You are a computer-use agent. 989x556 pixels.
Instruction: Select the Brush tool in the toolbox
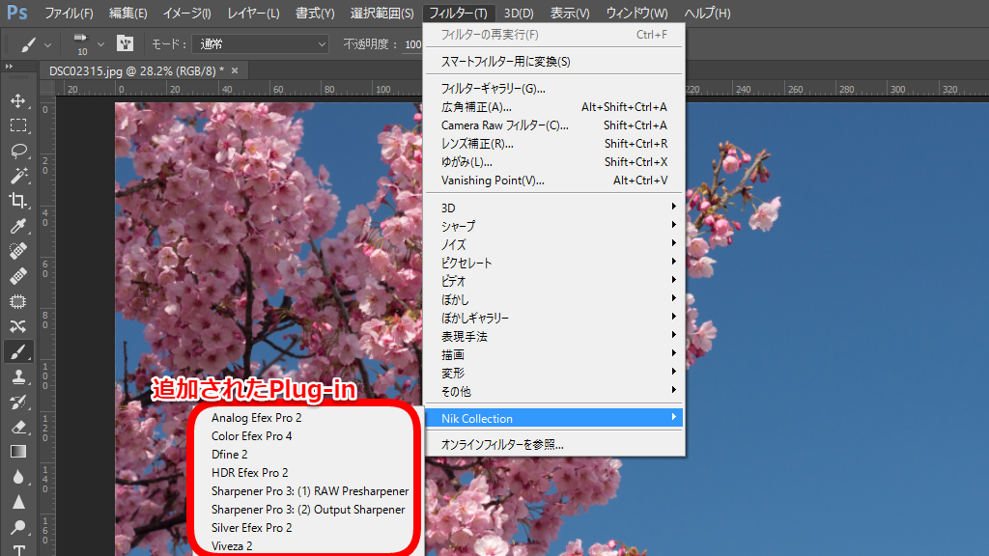18,351
